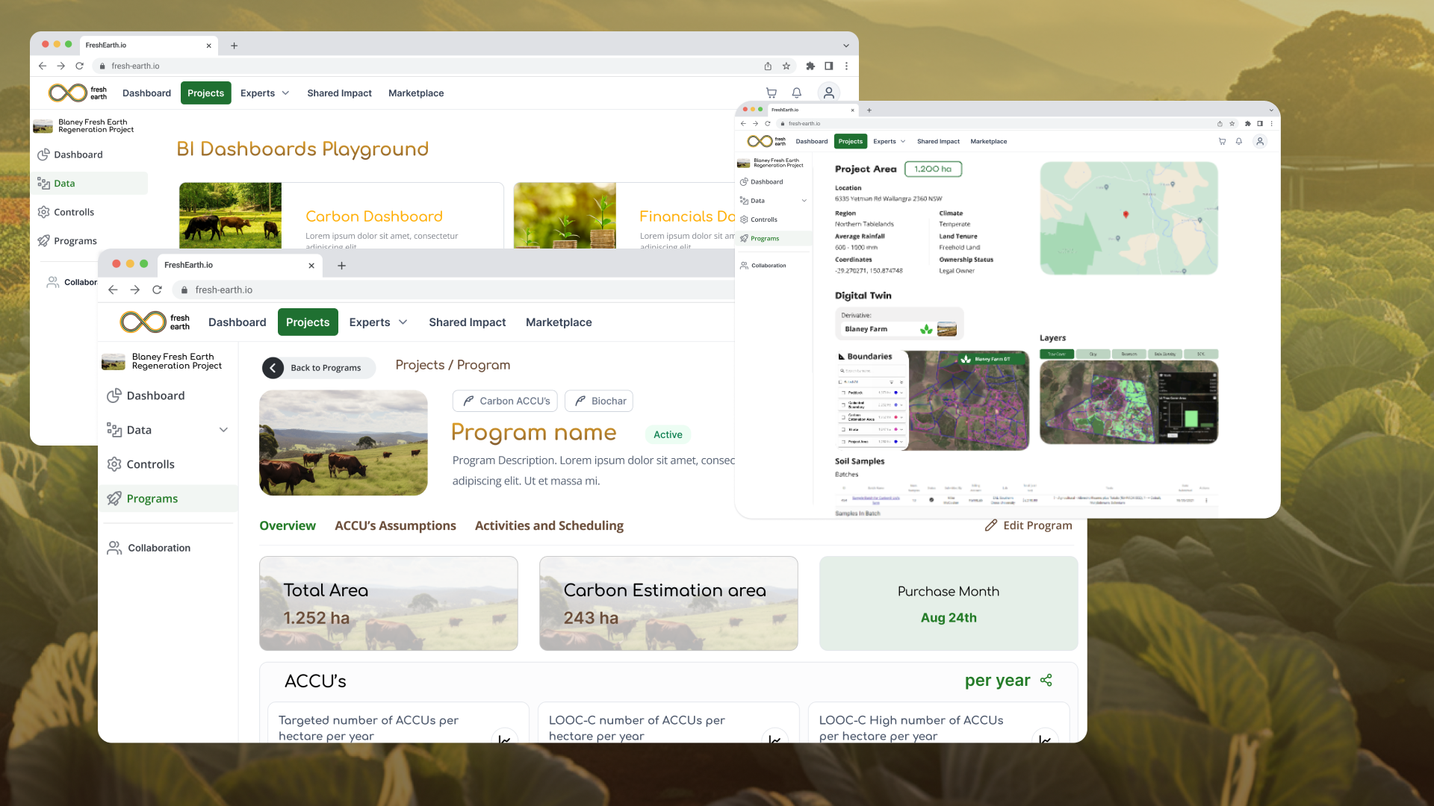Click the circular Back to Programs arrow icon

pos(273,368)
